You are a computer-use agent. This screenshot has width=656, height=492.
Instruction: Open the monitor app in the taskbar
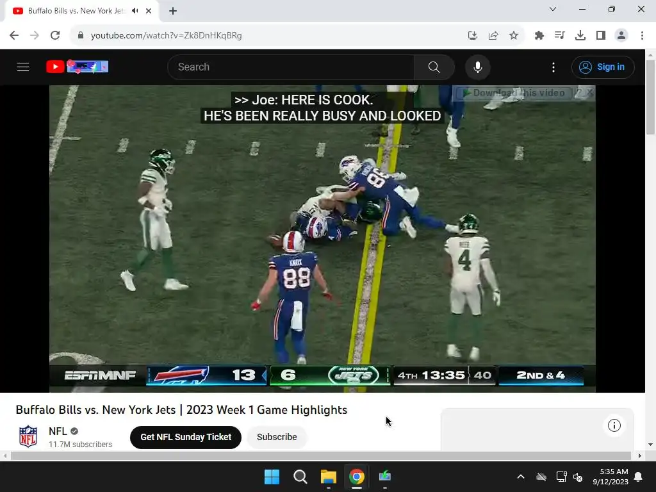[385, 477]
